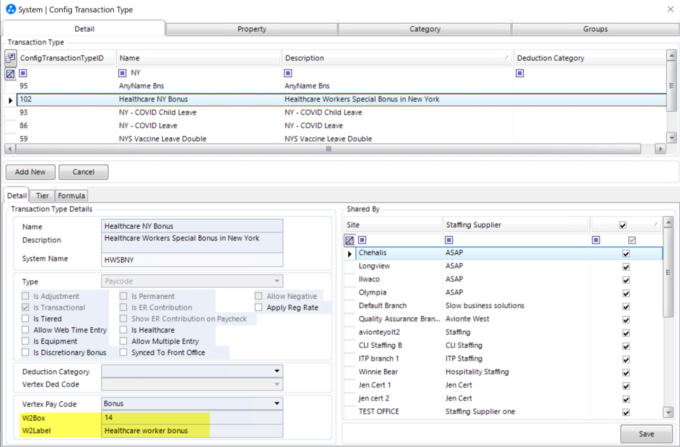Click the Shared By grid clear filter icon
The width and height of the screenshot is (680, 447).
coord(349,240)
